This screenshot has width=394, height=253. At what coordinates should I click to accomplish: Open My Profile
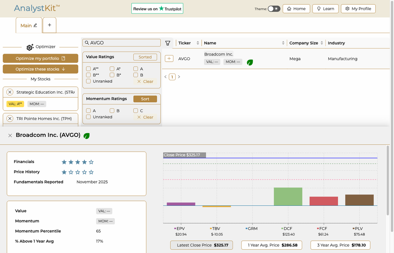(358, 9)
